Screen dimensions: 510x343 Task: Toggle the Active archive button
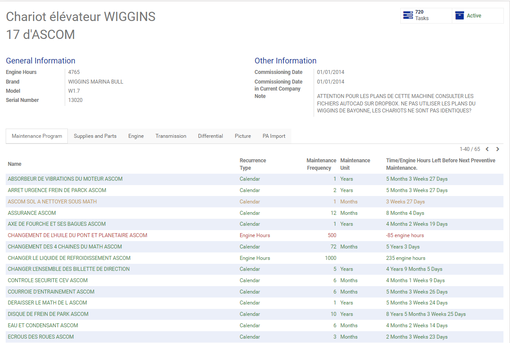[478, 16]
